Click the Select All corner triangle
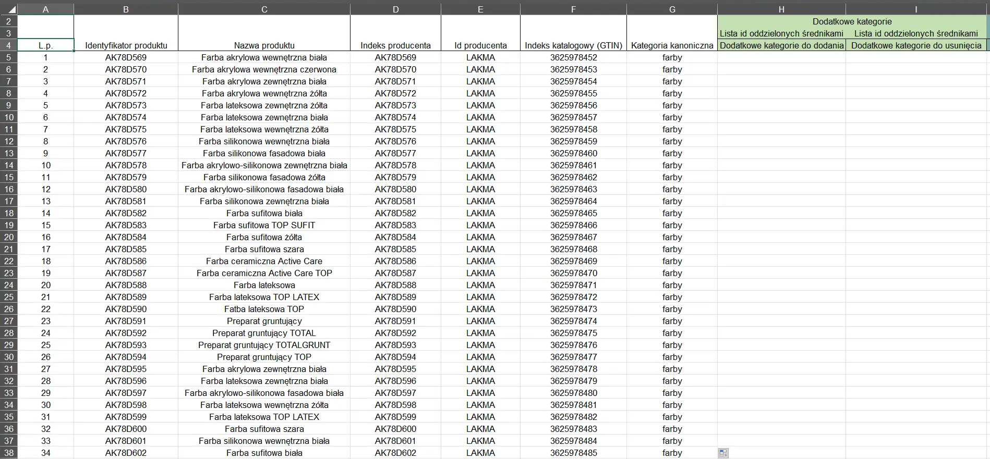990x459 pixels. pyautogui.click(x=10, y=9)
